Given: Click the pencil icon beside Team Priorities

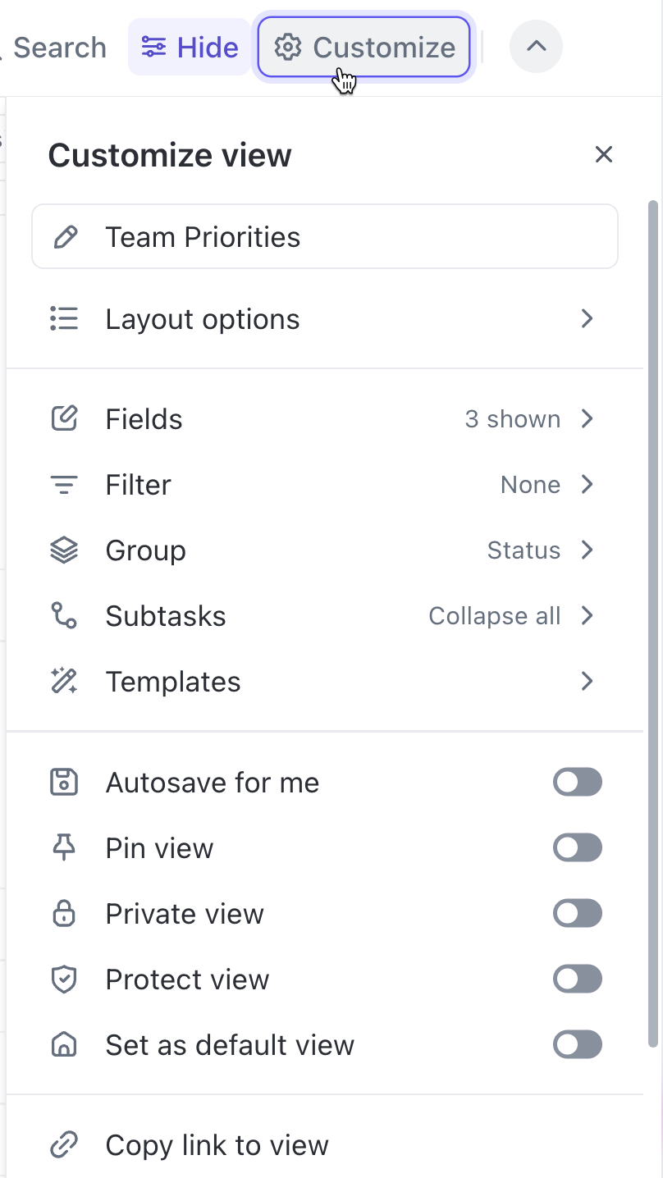Looking at the screenshot, I should pyautogui.click(x=64, y=237).
